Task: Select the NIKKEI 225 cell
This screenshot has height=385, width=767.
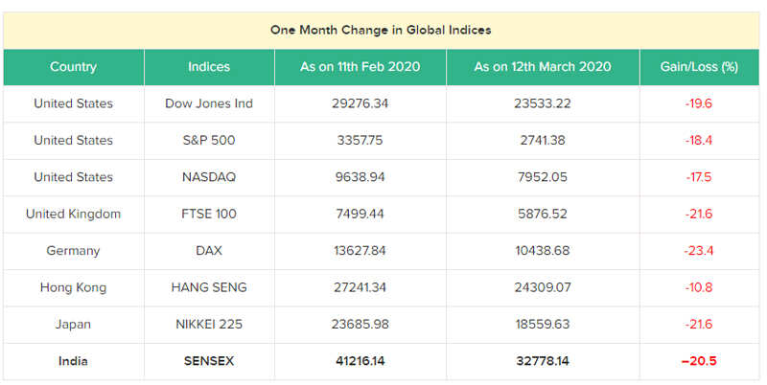Action: [x=209, y=325]
